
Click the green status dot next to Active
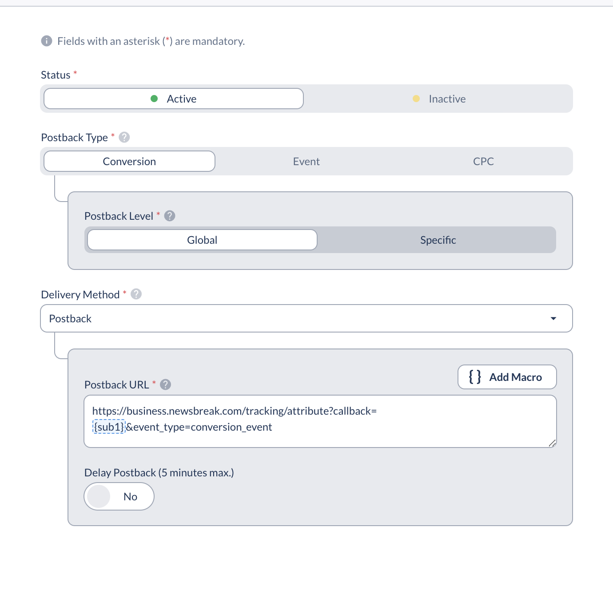[x=155, y=99]
